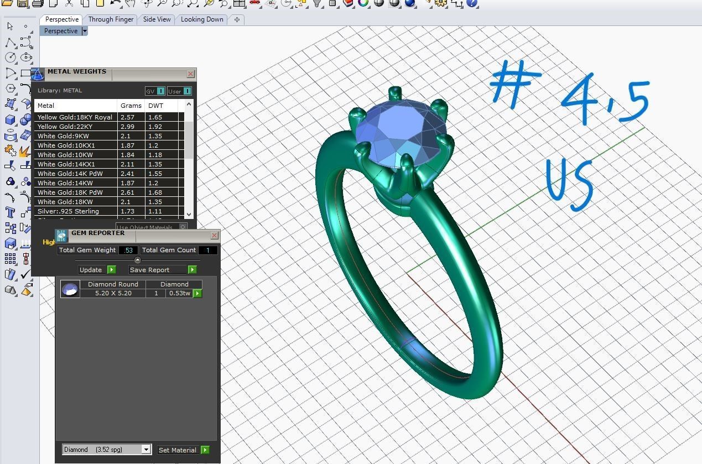Image resolution: width=702 pixels, height=464 pixels.
Task: Close the Gem Reporter panel
Action: 215,236
